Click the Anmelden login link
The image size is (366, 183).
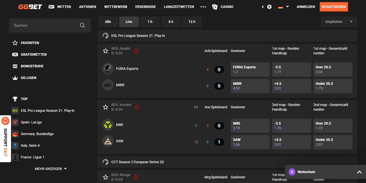pos(306,7)
